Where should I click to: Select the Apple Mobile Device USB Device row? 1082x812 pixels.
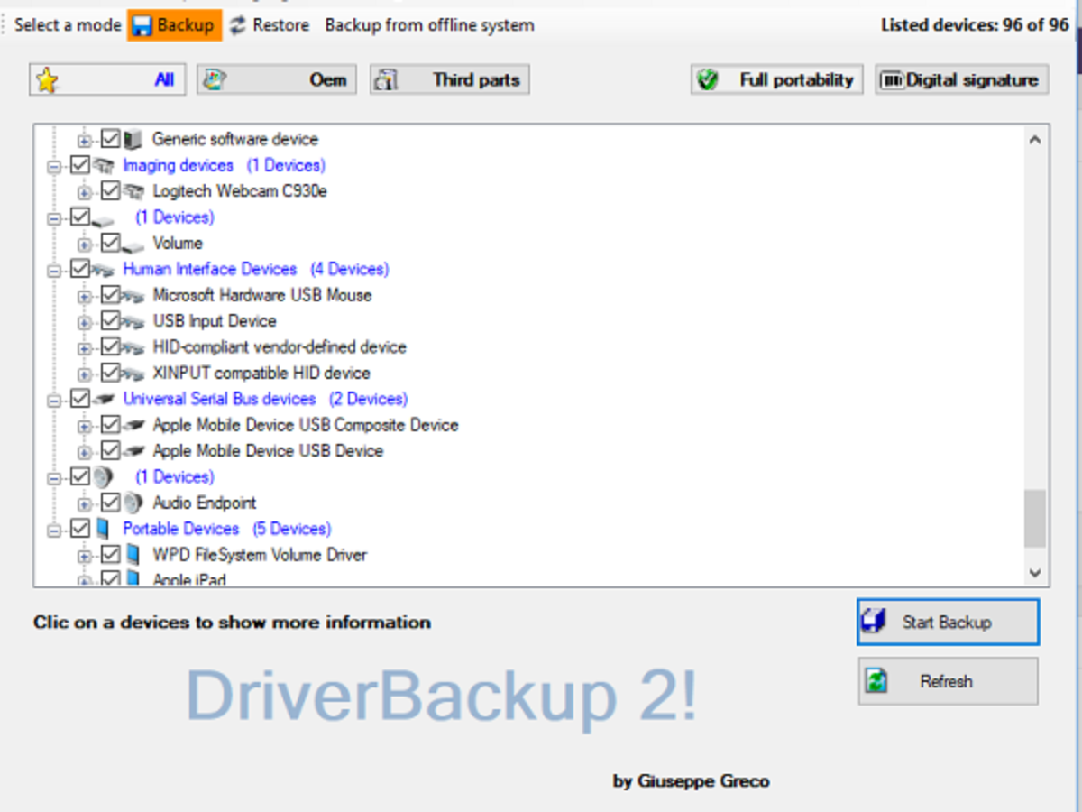coord(268,451)
